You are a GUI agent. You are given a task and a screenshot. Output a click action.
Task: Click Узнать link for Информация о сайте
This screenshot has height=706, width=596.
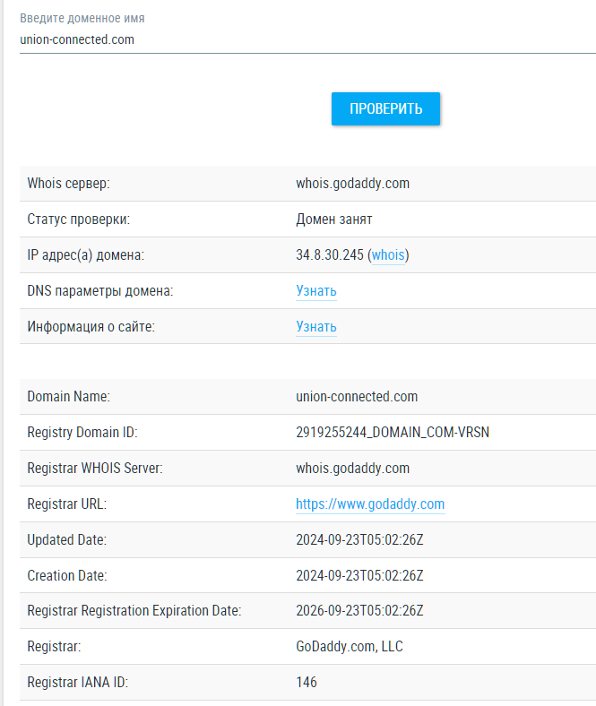(x=316, y=326)
